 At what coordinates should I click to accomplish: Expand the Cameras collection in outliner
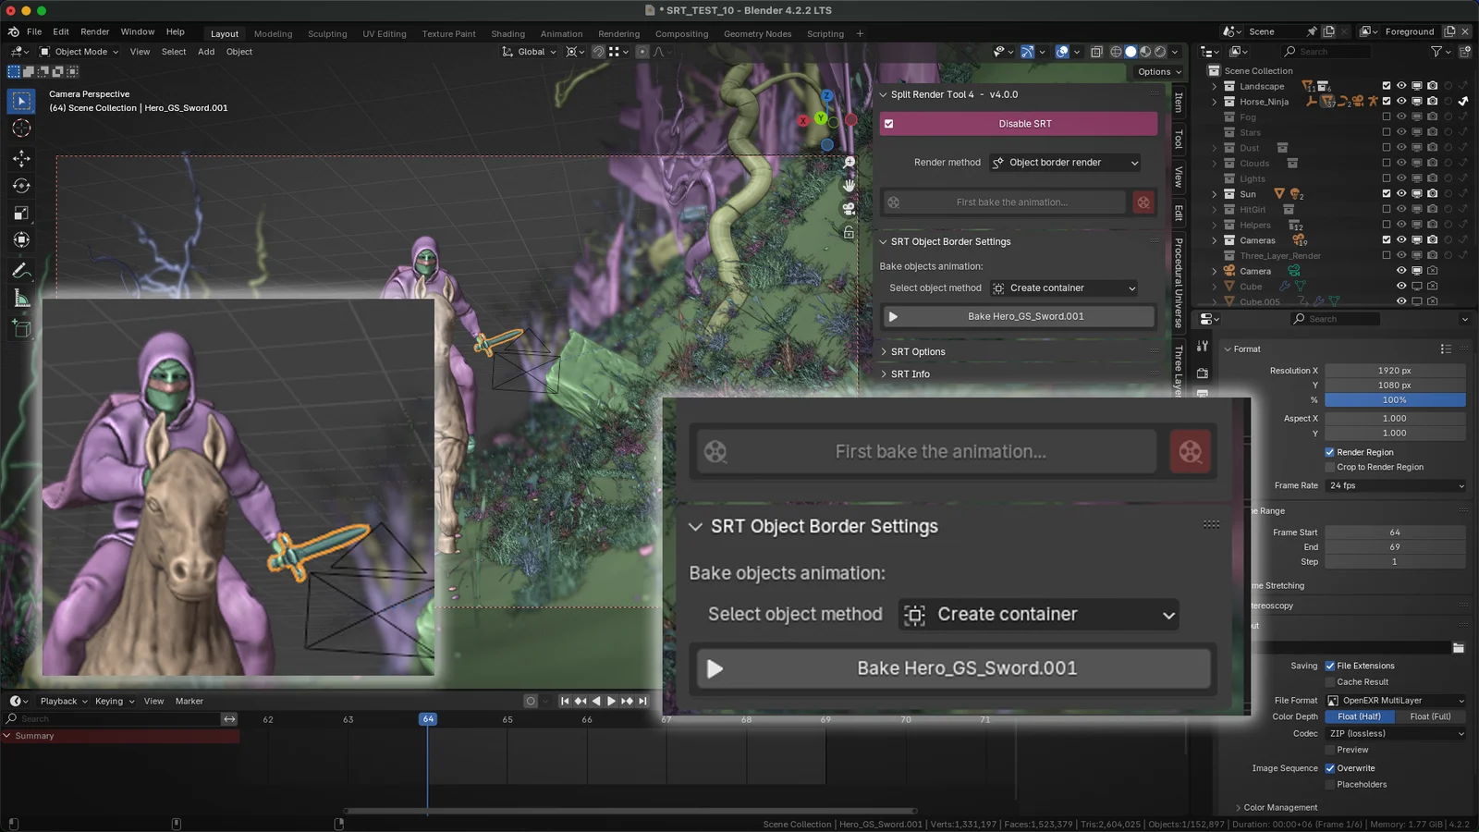click(x=1214, y=239)
